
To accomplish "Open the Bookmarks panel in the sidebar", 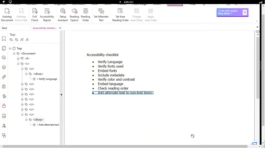I will 4,39.
